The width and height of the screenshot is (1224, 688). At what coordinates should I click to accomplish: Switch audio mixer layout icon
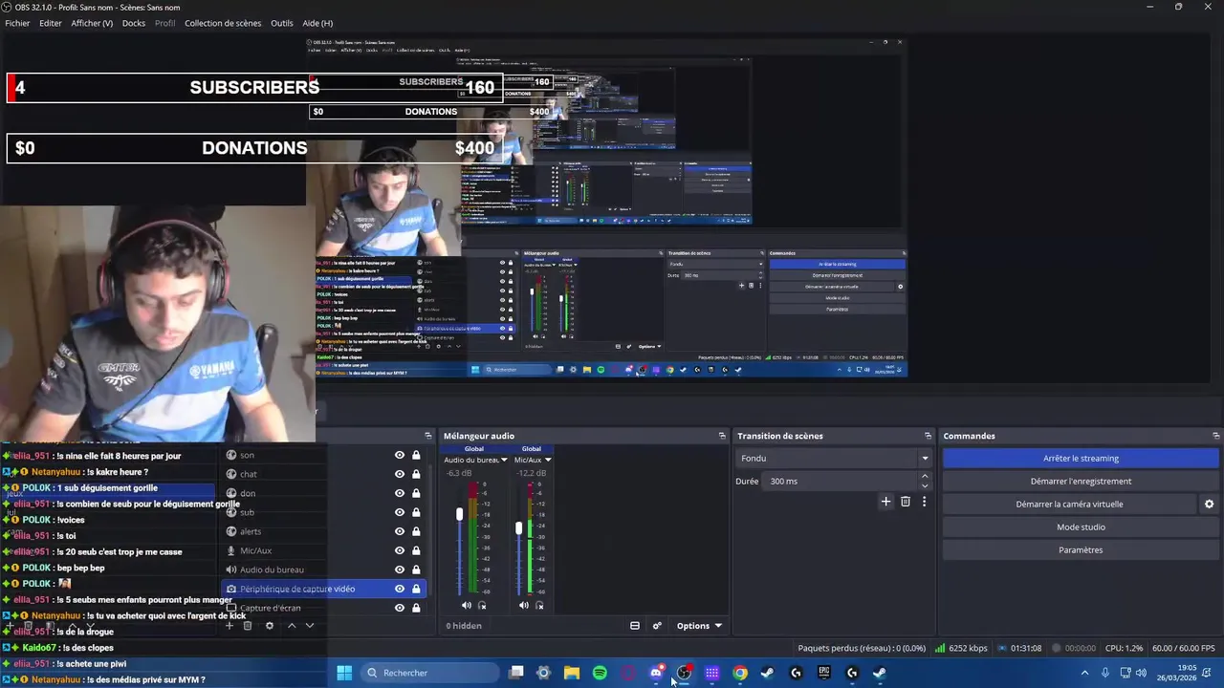click(x=634, y=626)
